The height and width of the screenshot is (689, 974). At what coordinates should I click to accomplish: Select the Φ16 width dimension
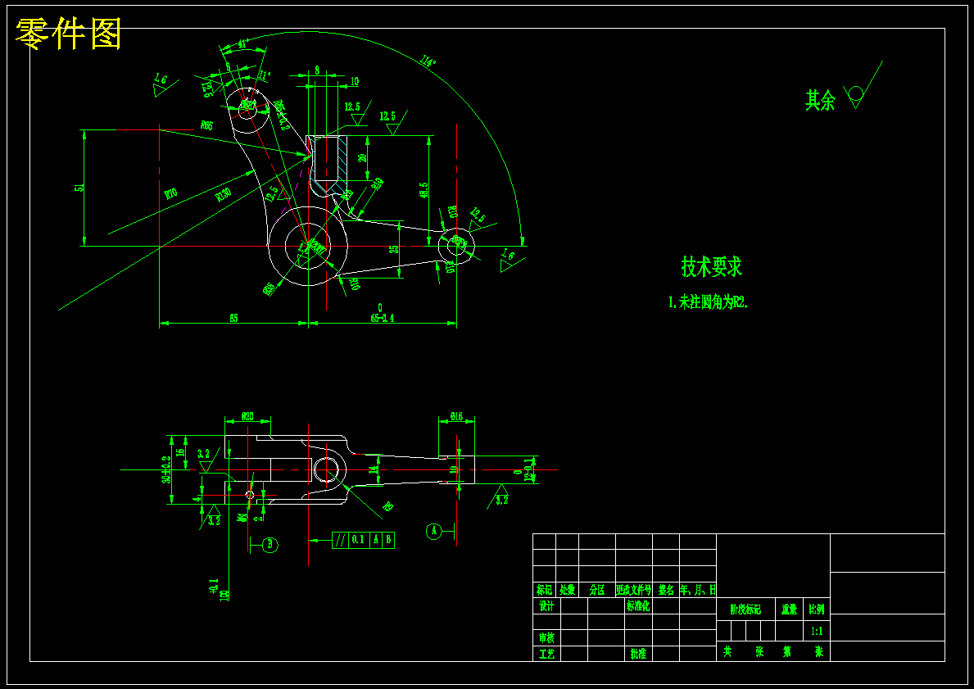(456, 415)
